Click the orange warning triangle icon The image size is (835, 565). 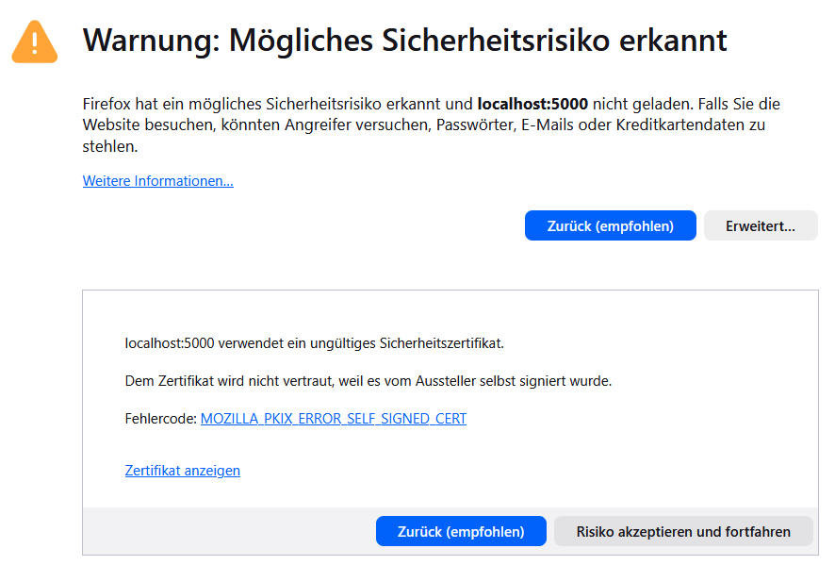tap(35, 42)
